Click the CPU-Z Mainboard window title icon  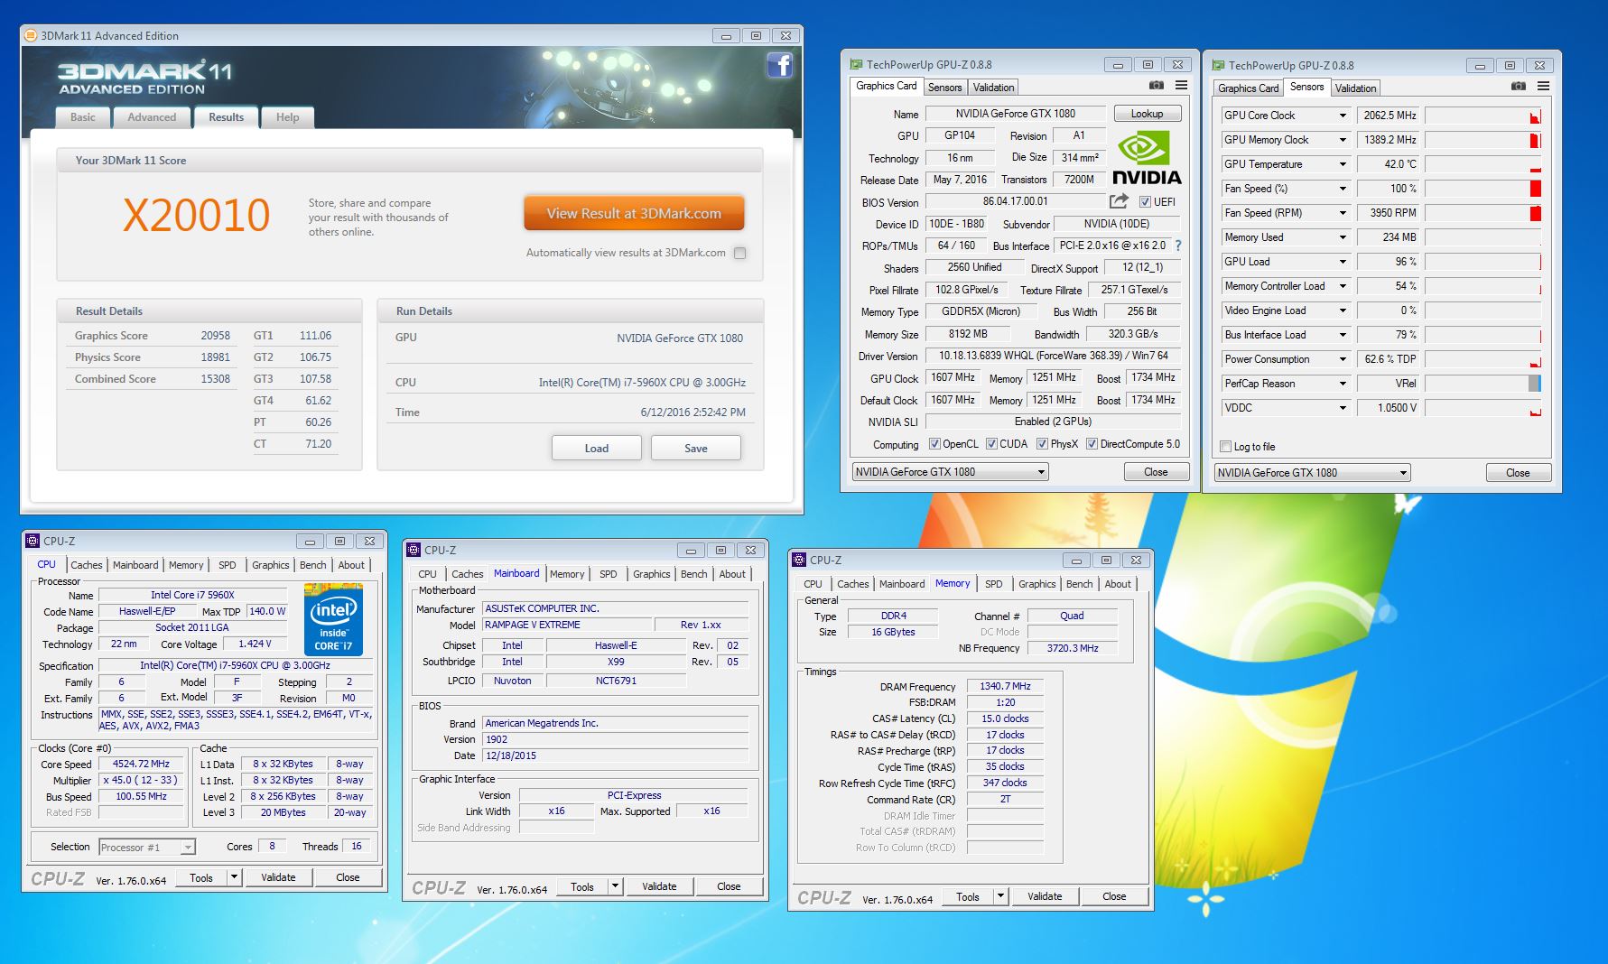414,550
